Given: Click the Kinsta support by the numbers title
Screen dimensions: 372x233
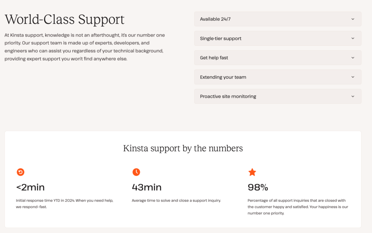Looking at the screenshot, I should click(x=183, y=148).
